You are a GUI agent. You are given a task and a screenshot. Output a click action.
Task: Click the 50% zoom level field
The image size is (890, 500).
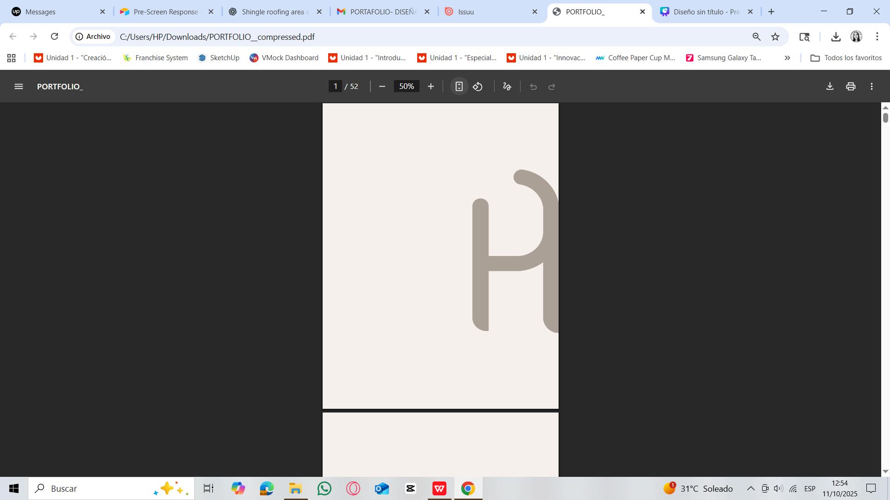[407, 87]
